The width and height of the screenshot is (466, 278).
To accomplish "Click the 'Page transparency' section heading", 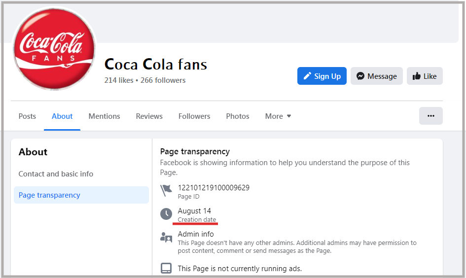I will (x=195, y=151).
